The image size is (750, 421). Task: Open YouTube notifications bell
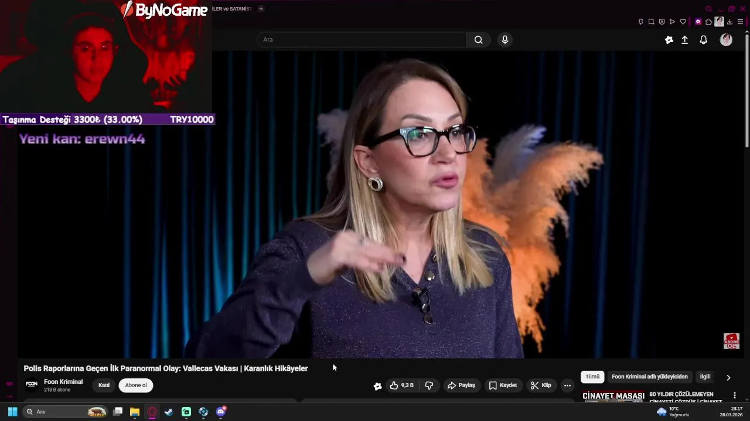(x=704, y=40)
